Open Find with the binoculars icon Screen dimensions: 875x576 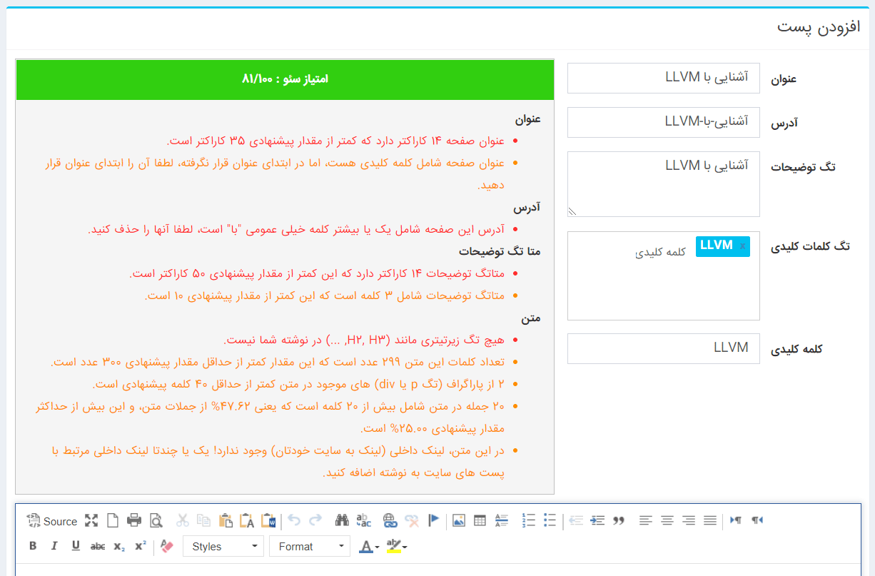pyautogui.click(x=342, y=520)
